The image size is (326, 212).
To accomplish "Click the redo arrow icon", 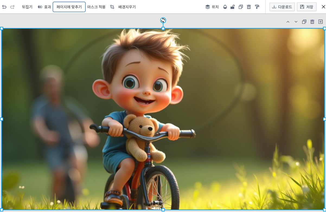I will pyautogui.click(x=12, y=7).
